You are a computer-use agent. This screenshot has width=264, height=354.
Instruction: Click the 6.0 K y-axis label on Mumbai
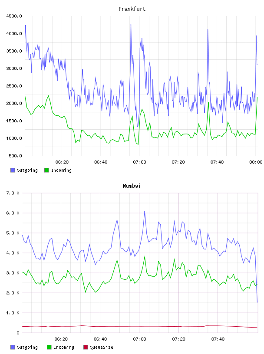coord(13,213)
